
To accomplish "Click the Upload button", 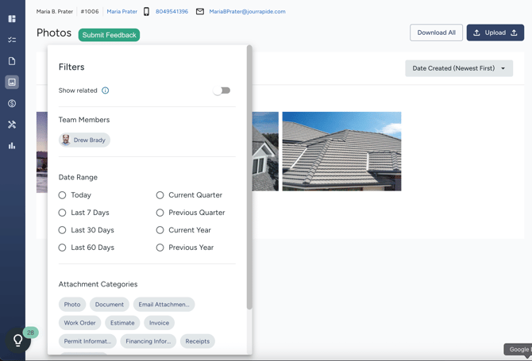I will click(495, 33).
